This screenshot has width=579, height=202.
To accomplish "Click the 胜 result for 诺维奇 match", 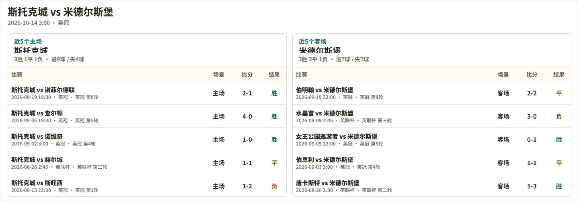I will [x=274, y=140].
